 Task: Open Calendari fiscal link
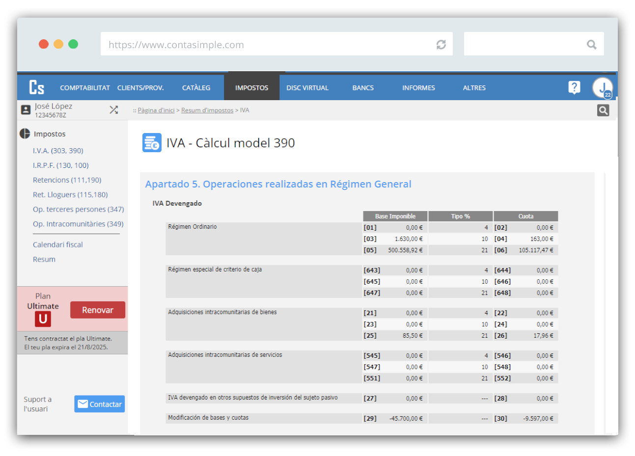58,244
